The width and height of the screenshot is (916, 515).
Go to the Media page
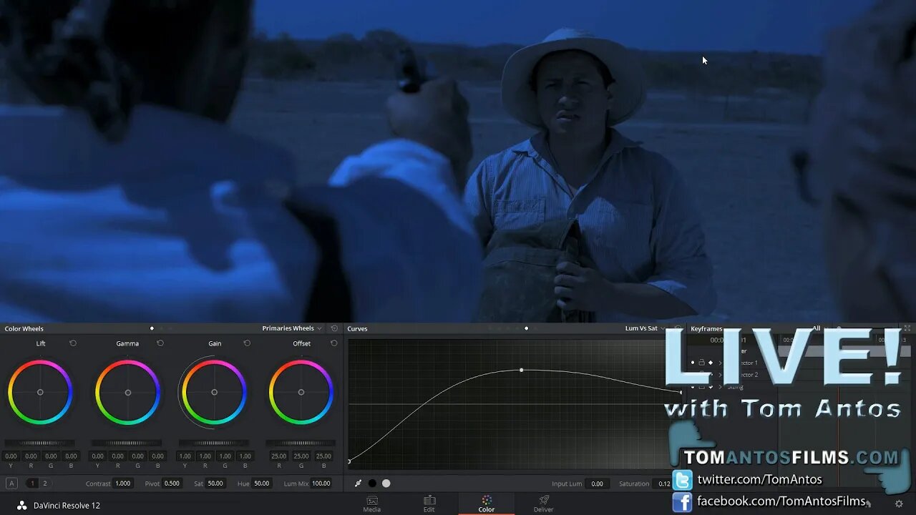pos(372,504)
